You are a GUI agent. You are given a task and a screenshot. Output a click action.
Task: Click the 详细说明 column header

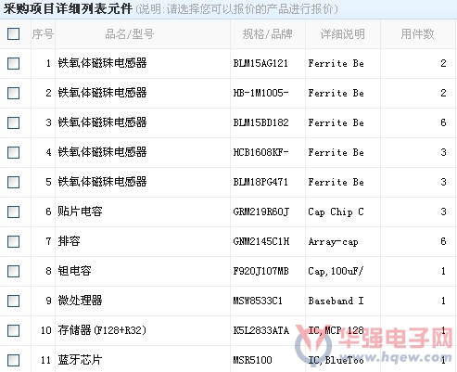[x=343, y=34]
